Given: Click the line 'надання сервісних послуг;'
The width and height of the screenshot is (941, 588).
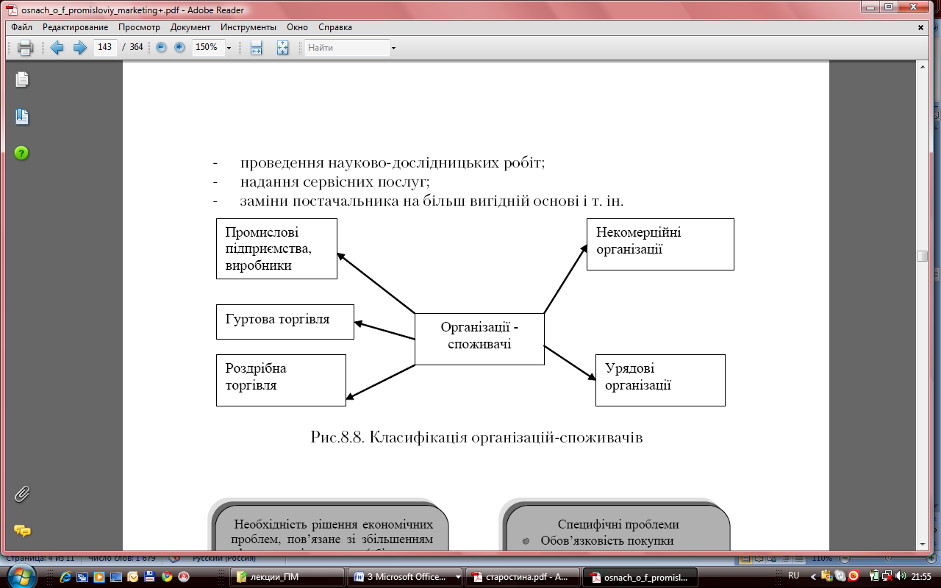Looking at the screenshot, I should [x=334, y=182].
